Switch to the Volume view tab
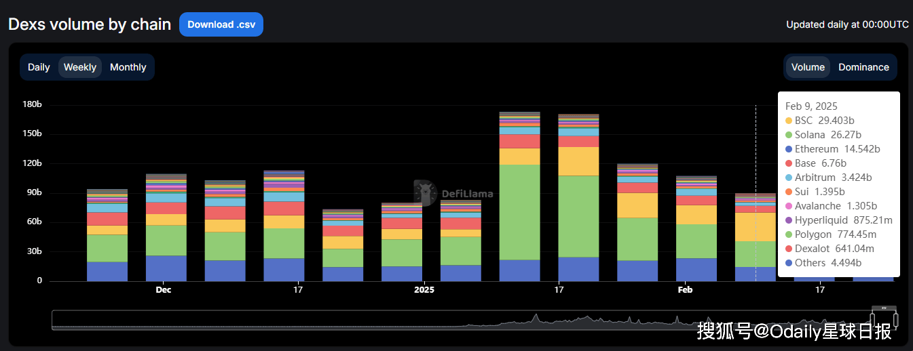The height and width of the screenshot is (351, 913). point(808,67)
